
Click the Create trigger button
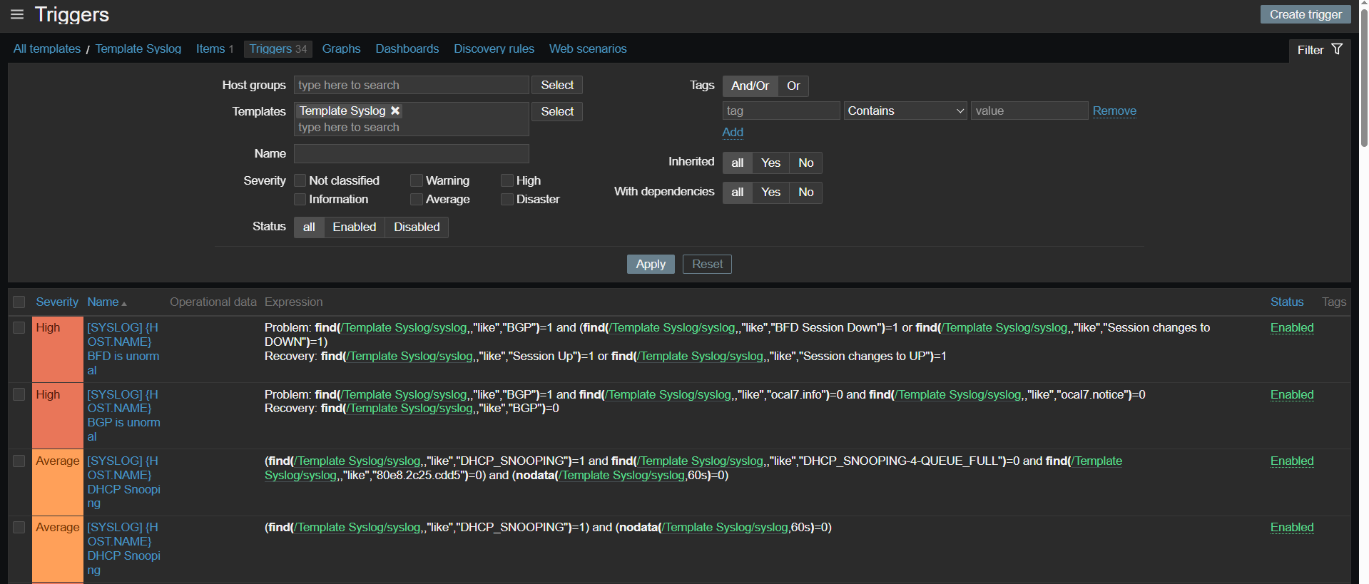tap(1306, 14)
